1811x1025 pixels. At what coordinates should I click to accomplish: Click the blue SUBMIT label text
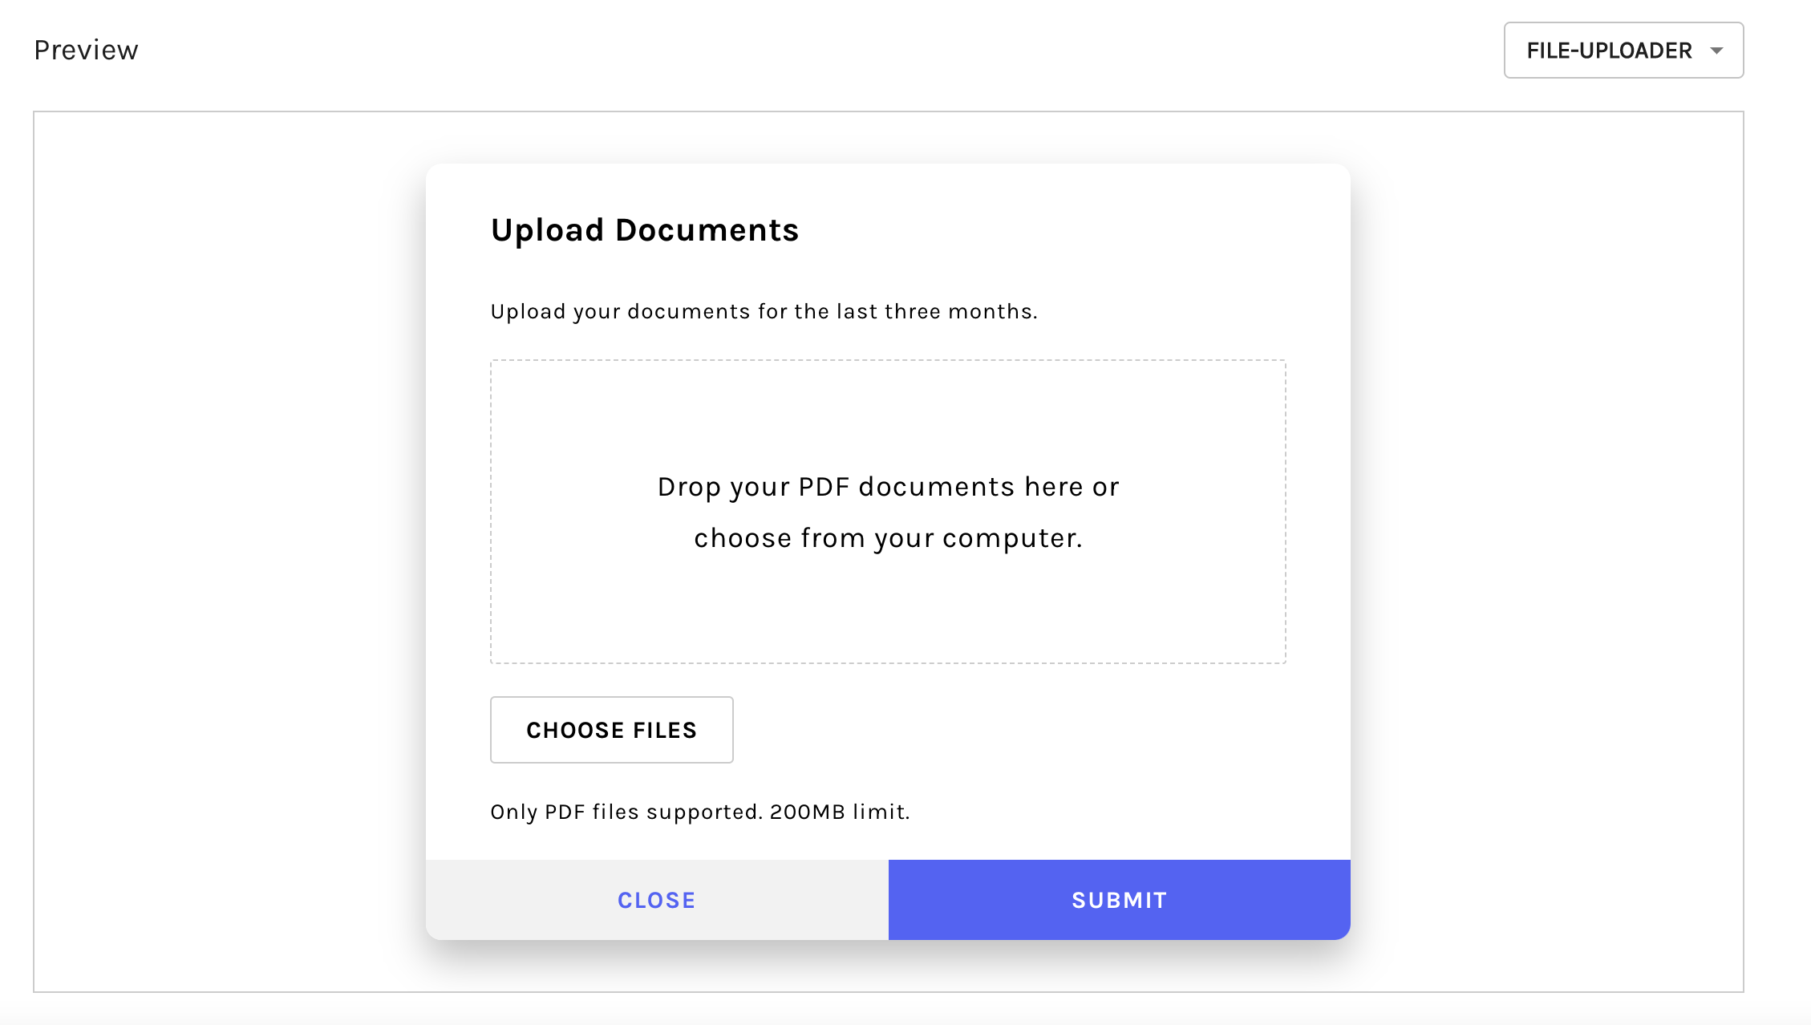click(x=1120, y=901)
